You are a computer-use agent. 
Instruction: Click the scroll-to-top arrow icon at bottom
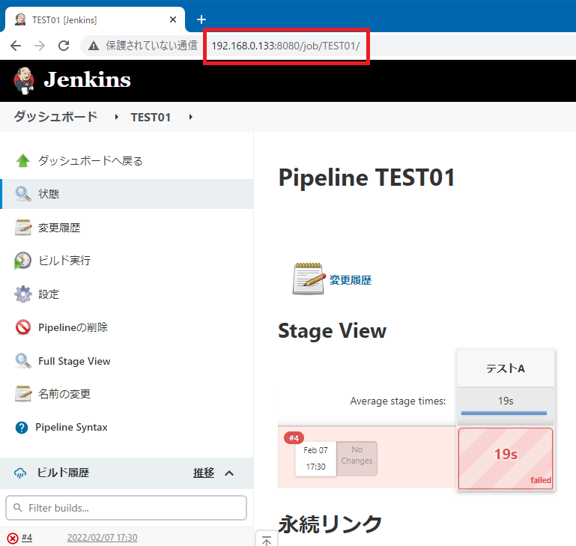(x=267, y=539)
